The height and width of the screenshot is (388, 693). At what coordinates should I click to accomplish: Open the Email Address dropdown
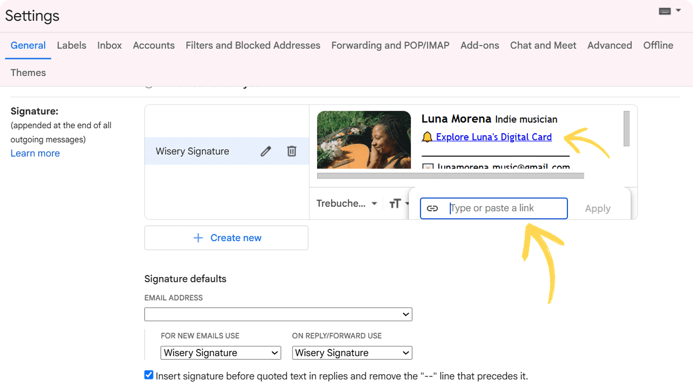278,315
